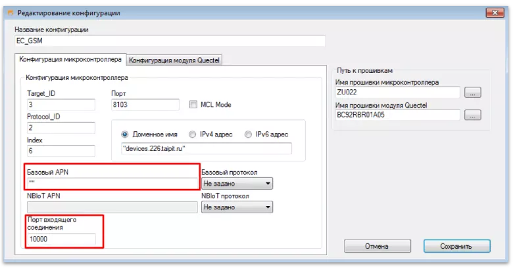
Task: Switch to Конфигурация модуля Quectel tab
Action: point(175,60)
